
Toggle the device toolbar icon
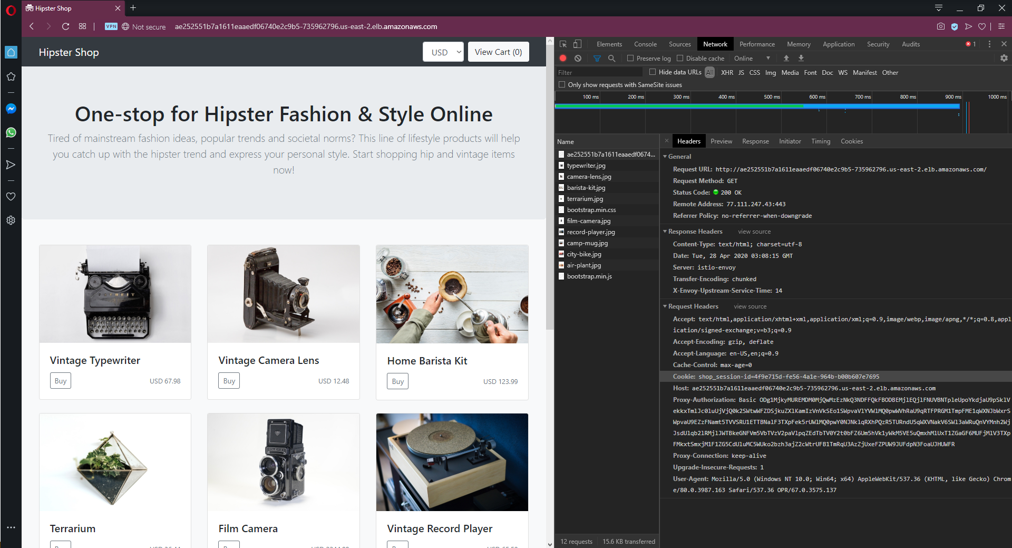578,44
